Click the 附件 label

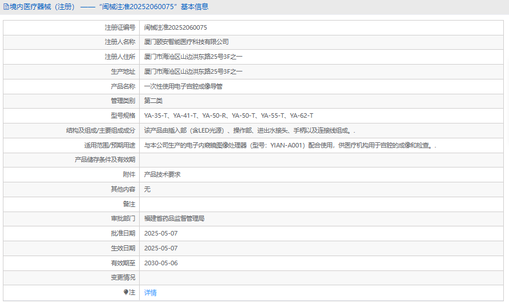pyautogui.click(x=129, y=174)
